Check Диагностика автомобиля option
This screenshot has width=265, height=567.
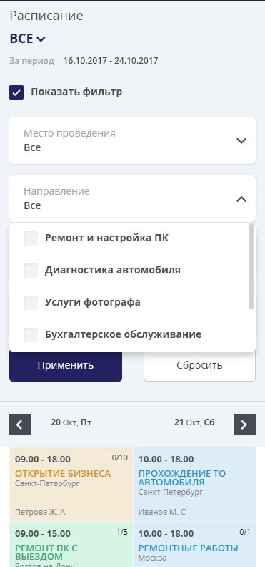[x=31, y=270]
